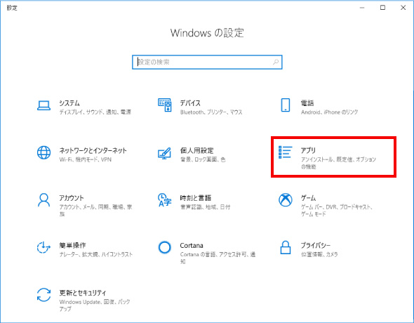The image size is (414, 323).
Task: Open the アプリ settings title
Action: coord(308,150)
